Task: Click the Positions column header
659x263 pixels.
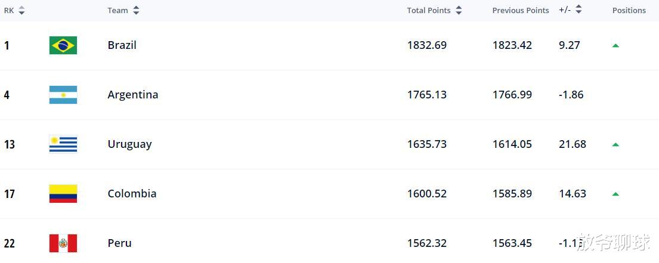Action: tap(629, 11)
